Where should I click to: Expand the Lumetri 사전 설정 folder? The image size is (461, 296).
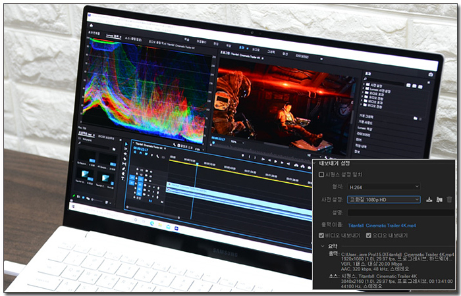coord(363,88)
